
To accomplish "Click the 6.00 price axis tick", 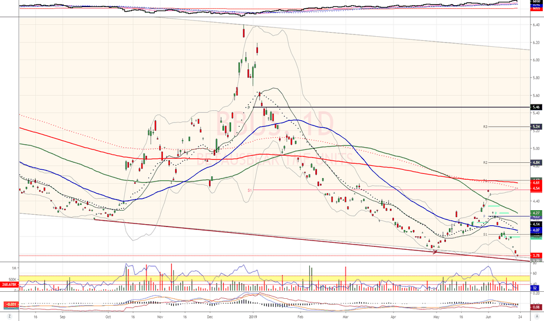I will tap(536, 60).
